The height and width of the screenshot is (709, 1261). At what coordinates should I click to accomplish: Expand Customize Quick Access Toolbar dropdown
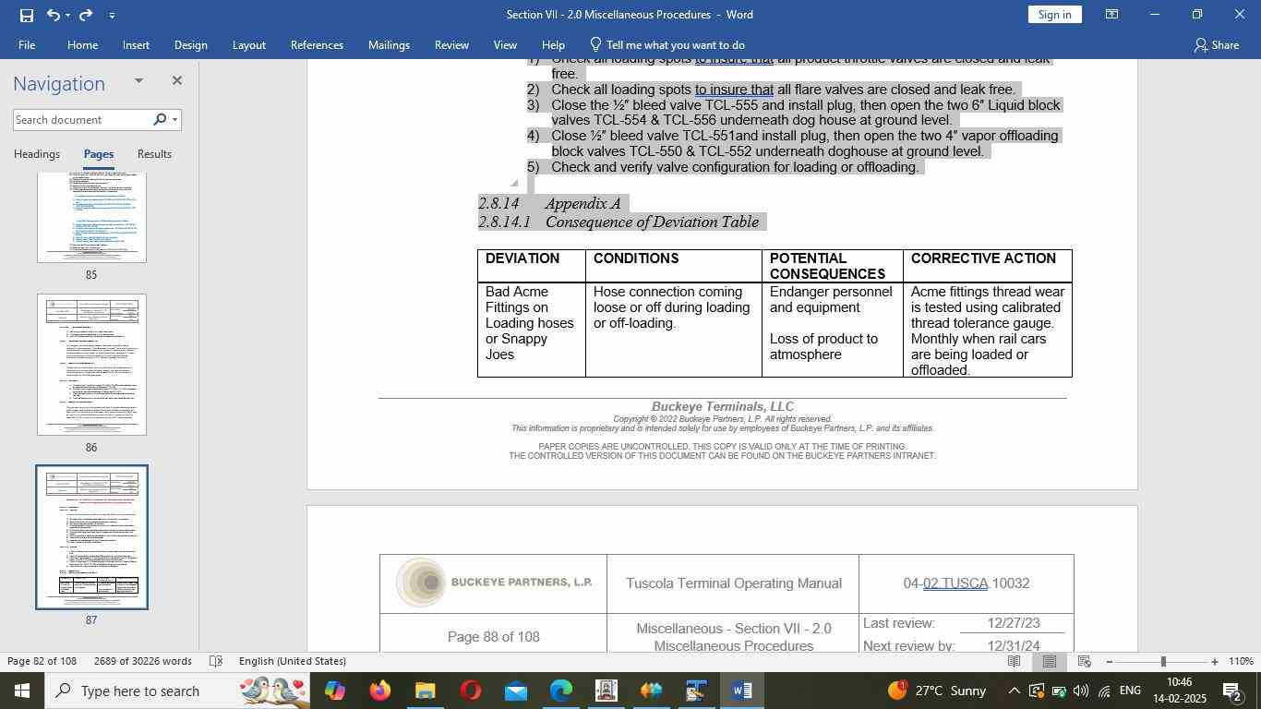112,15
